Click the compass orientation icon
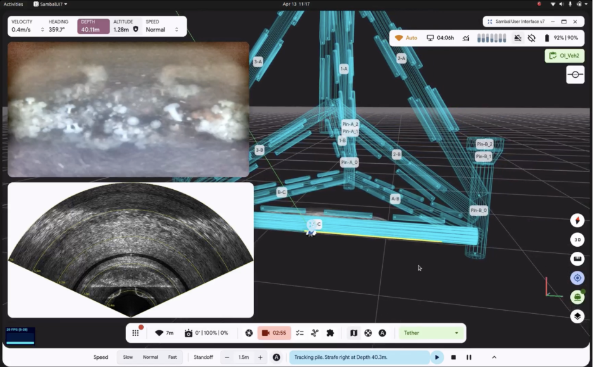 click(578, 220)
